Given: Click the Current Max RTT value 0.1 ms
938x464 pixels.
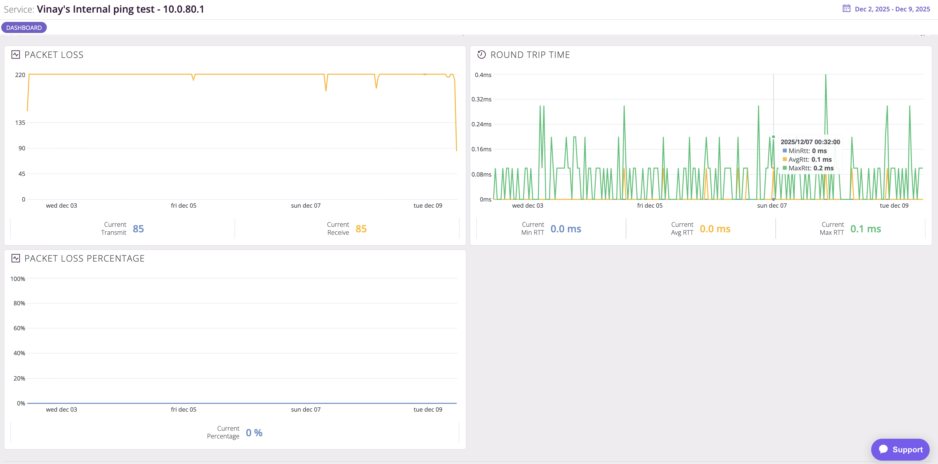Looking at the screenshot, I should [866, 229].
